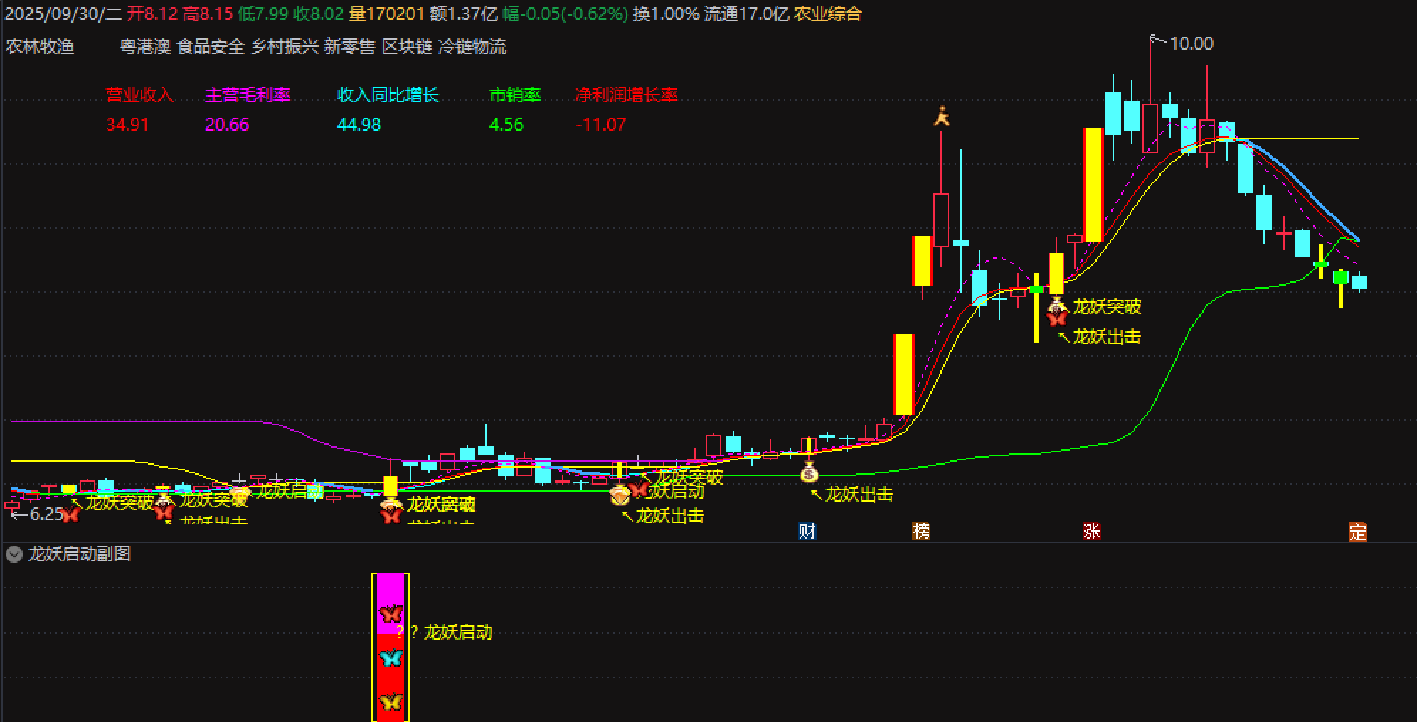The image size is (1417, 722).
Task: Click the orange running man icon
Action: click(x=942, y=117)
